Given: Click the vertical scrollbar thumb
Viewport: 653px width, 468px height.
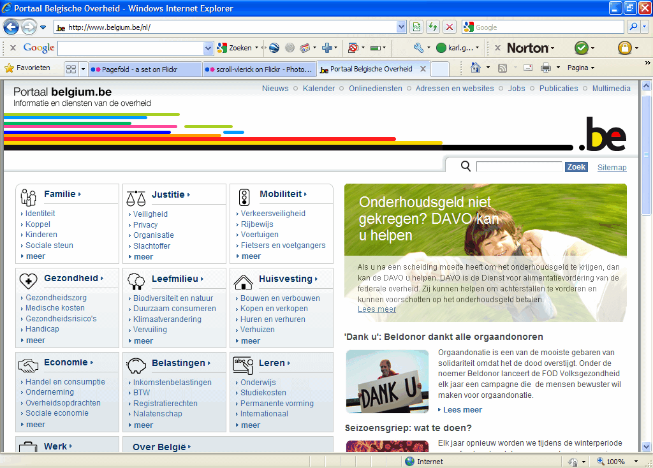Looking at the screenshot, I should [x=646, y=156].
